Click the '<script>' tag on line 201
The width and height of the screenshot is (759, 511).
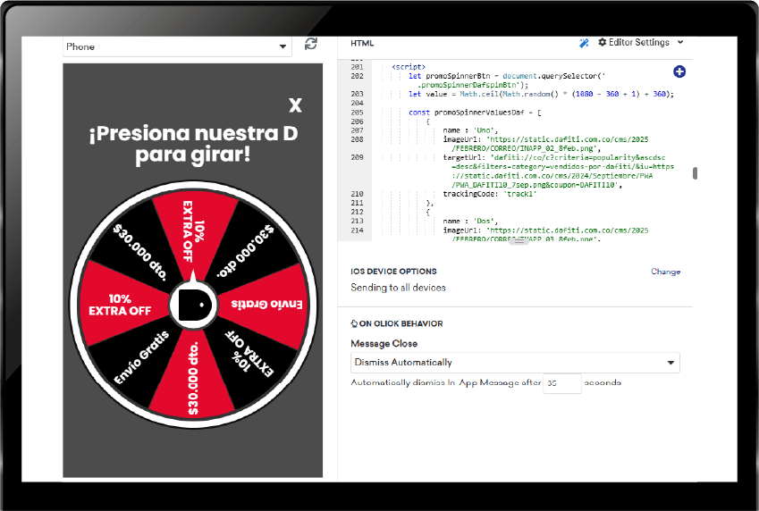coord(409,67)
